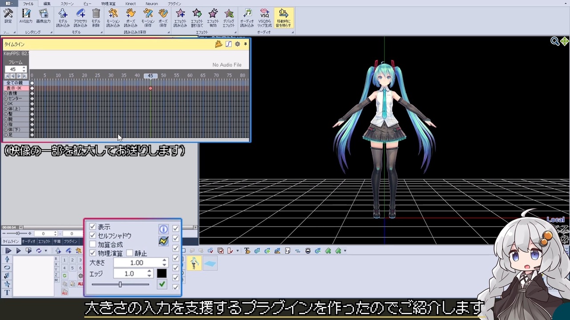This screenshot has width=570, height=320.
Task: Toggle the 物理演算 checkbox
Action: (x=93, y=253)
